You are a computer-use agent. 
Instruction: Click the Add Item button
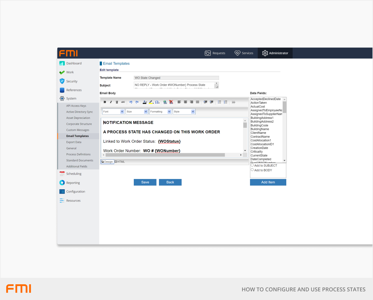tap(268, 182)
